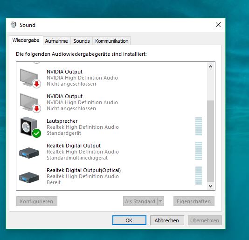Switch to the Aufnahme tab
249x240 pixels.
point(56,41)
